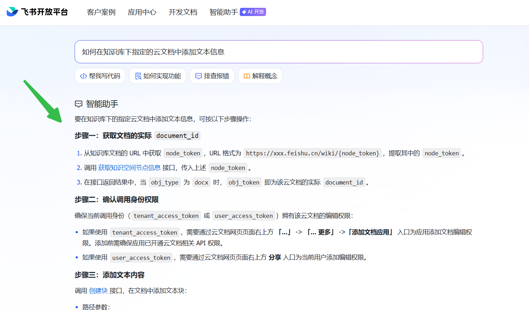Click the feishu.cn wiki URL code snippet
This screenshot has width=529, height=310.
(x=313, y=153)
